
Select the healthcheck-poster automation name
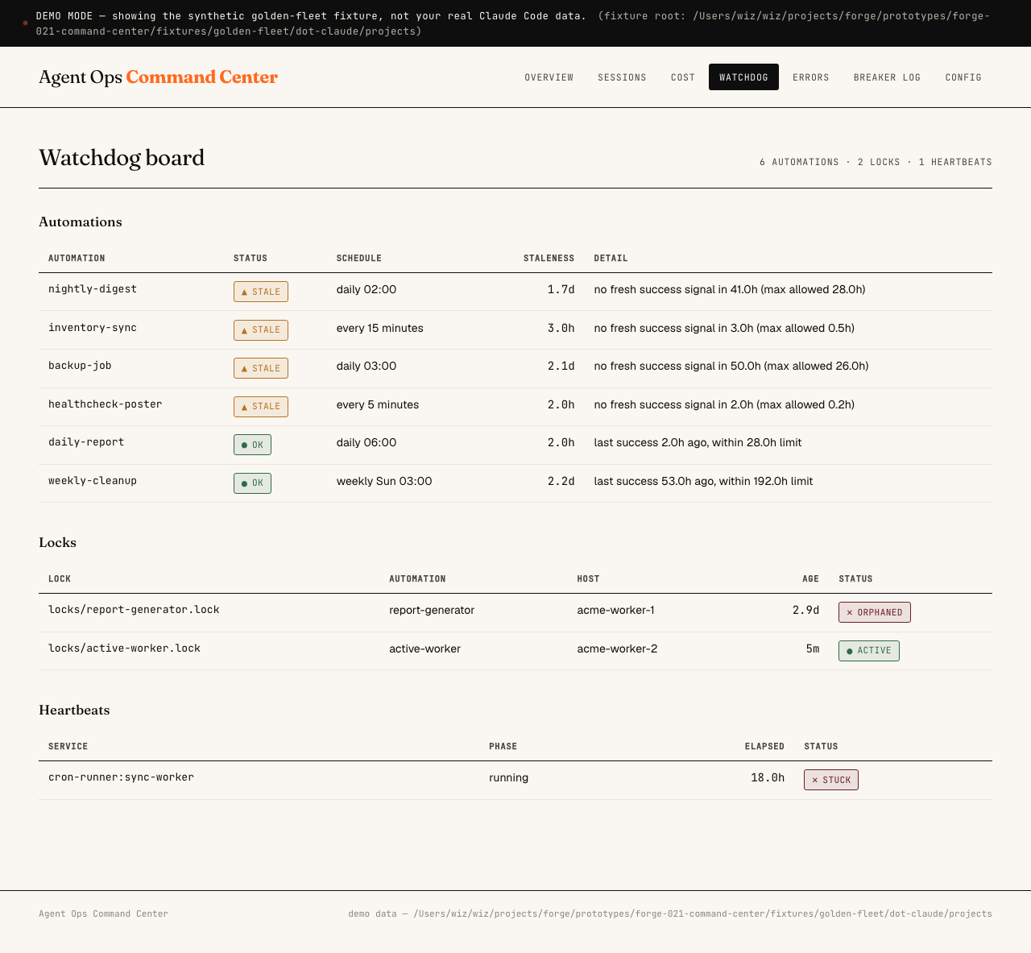point(106,404)
